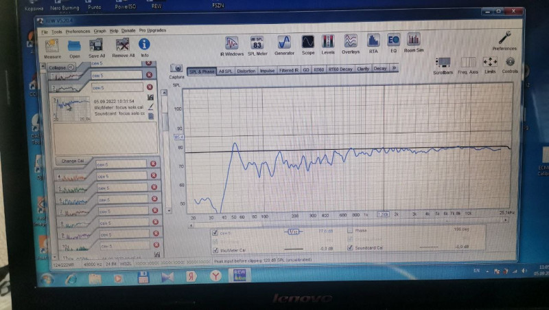Click the name field of measurement 4
The width and height of the screenshot is (549, 310).
(121, 176)
